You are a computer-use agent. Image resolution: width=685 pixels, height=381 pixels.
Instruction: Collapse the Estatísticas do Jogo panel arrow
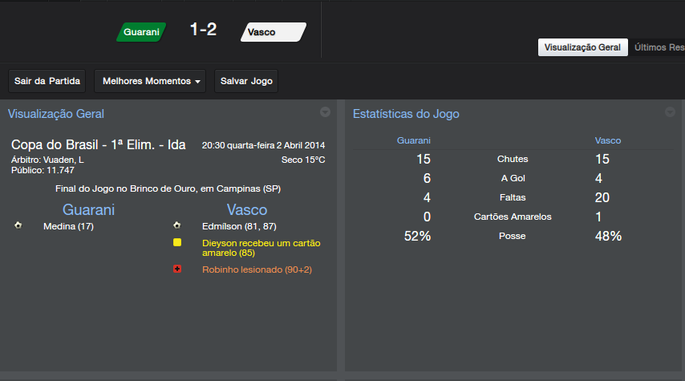coord(671,112)
